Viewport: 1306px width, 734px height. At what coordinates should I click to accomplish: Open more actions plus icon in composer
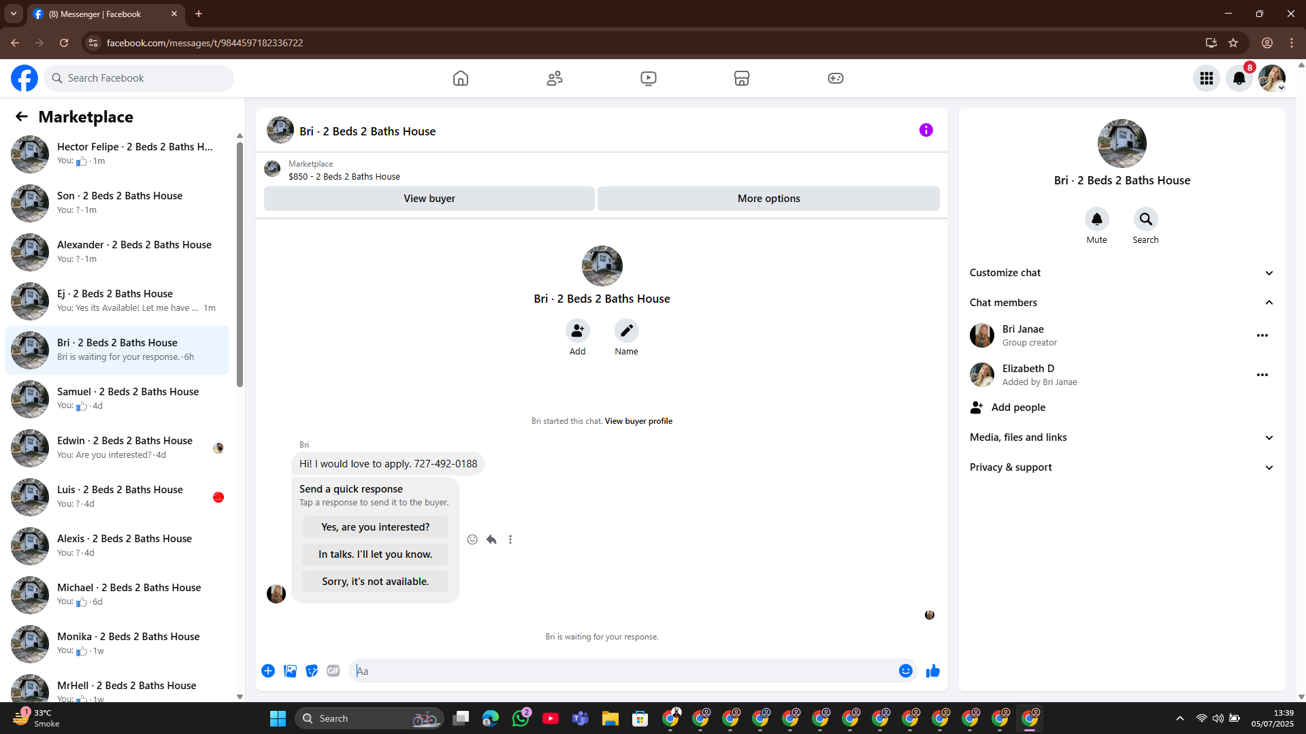[x=268, y=671]
